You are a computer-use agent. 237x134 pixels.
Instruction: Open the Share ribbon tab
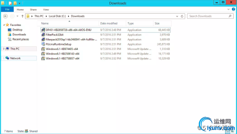click(x=33, y=10)
